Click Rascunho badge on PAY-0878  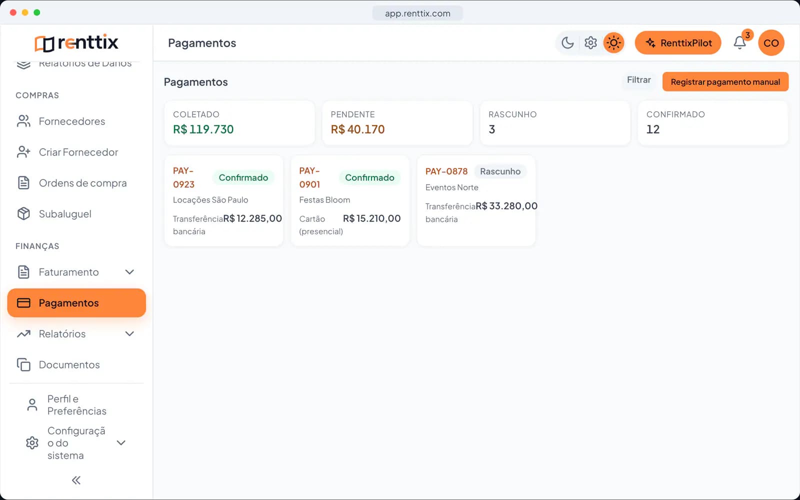pyautogui.click(x=500, y=171)
